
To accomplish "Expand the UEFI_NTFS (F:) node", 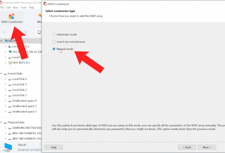I will pyautogui.click(x=6, y=63).
